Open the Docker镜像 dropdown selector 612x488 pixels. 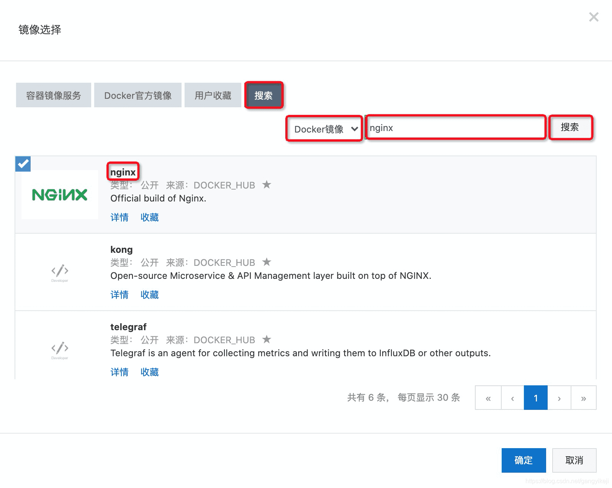pyautogui.click(x=324, y=129)
